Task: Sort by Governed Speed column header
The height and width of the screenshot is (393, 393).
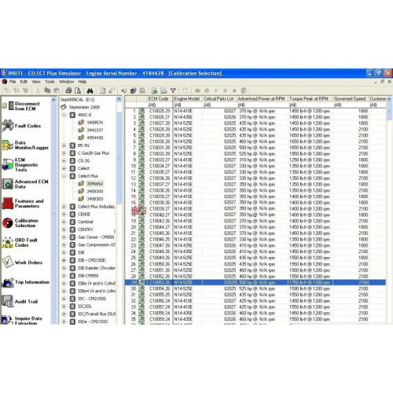Action: pos(351,99)
